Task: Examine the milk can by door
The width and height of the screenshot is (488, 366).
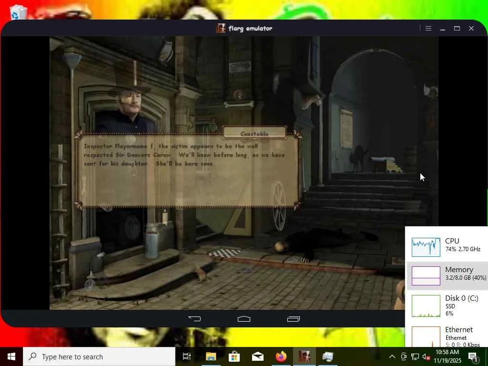Action: [152, 240]
